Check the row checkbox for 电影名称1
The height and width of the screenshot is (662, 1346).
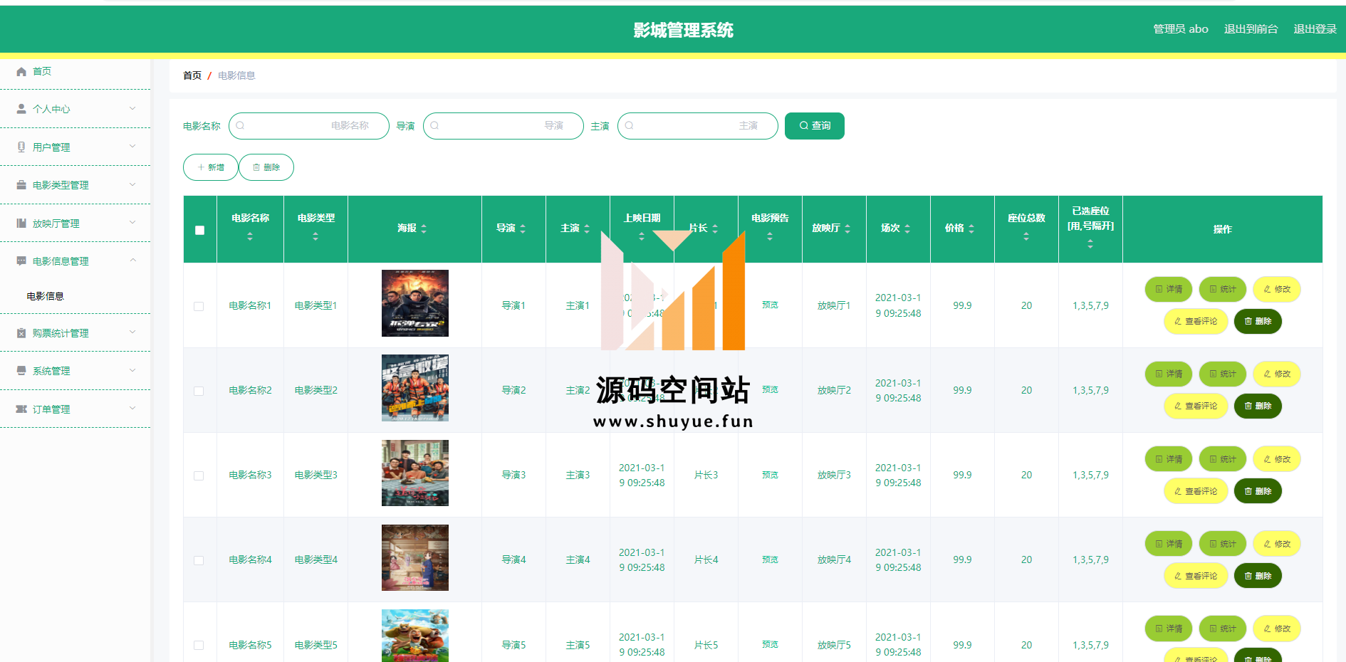coord(199,306)
